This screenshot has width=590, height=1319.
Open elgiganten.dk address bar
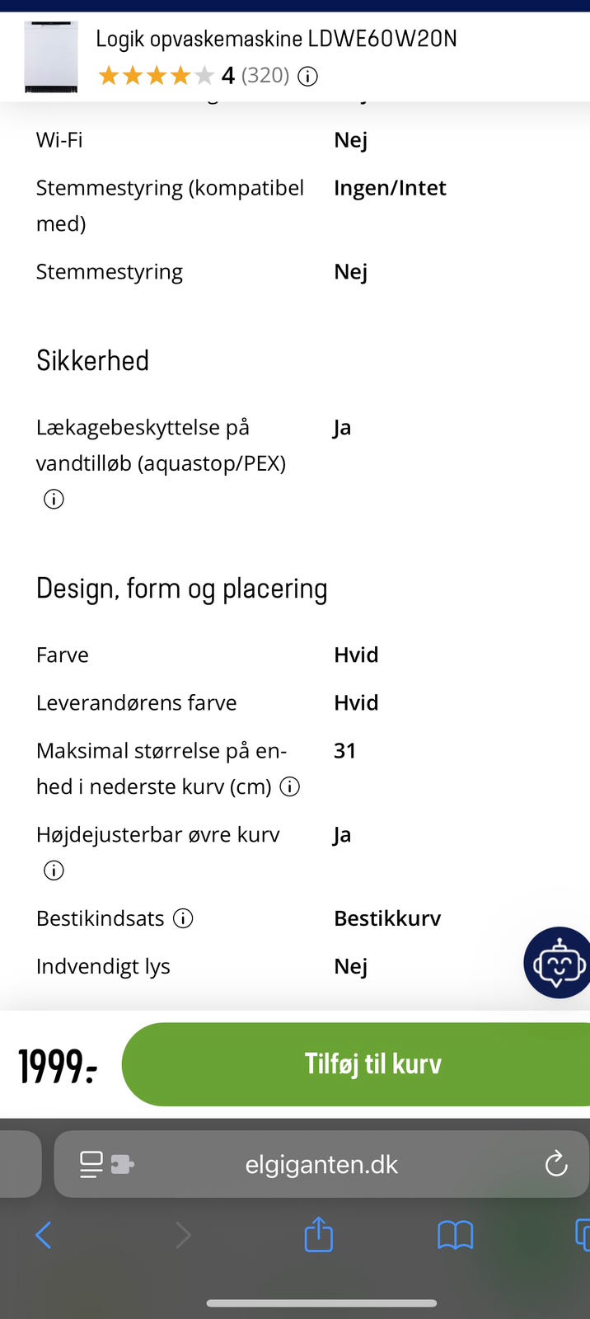[321, 1164]
